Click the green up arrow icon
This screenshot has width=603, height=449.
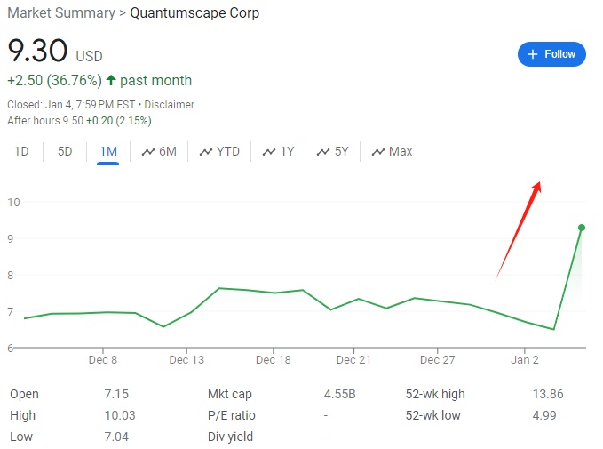[x=111, y=81]
